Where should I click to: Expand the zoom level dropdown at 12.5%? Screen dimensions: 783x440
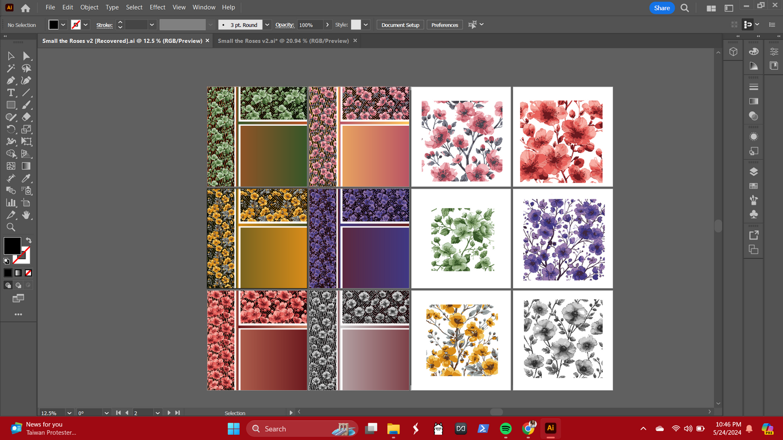[69, 413]
